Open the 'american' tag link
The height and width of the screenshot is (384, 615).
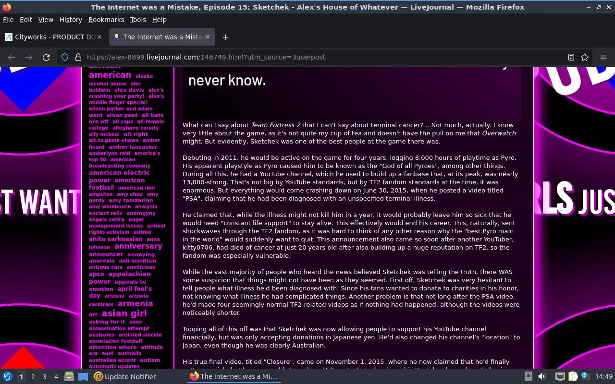[x=110, y=75]
